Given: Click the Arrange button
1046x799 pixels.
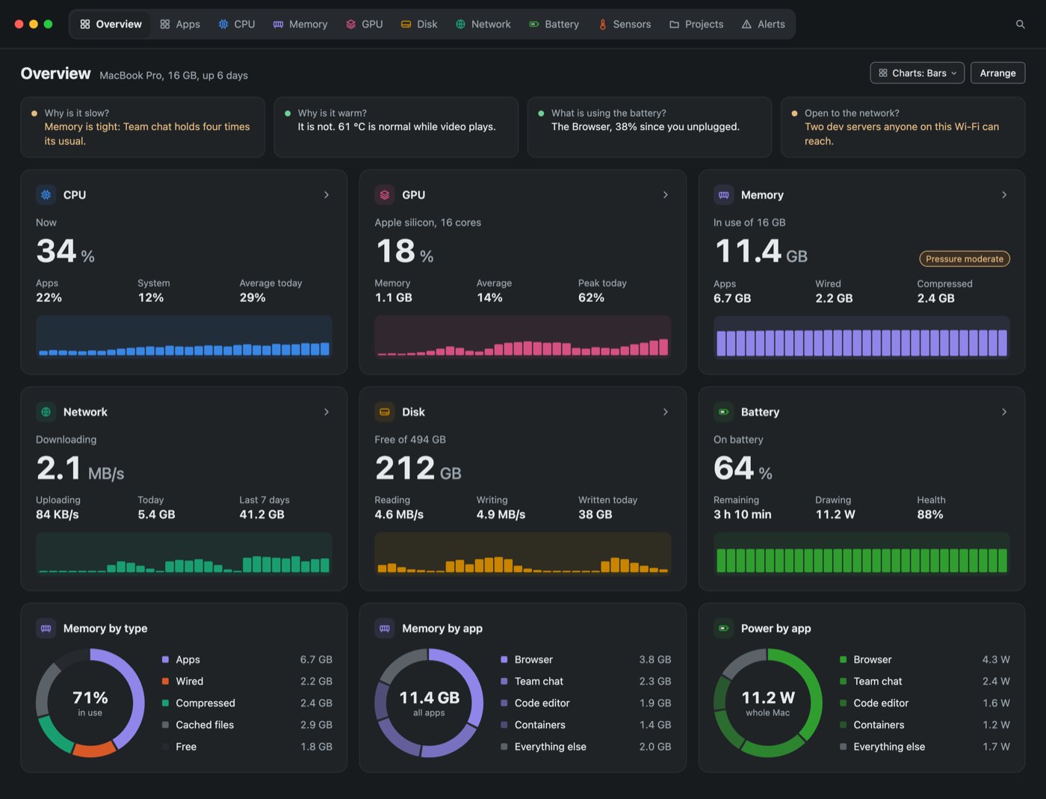Looking at the screenshot, I should pyautogui.click(x=997, y=73).
